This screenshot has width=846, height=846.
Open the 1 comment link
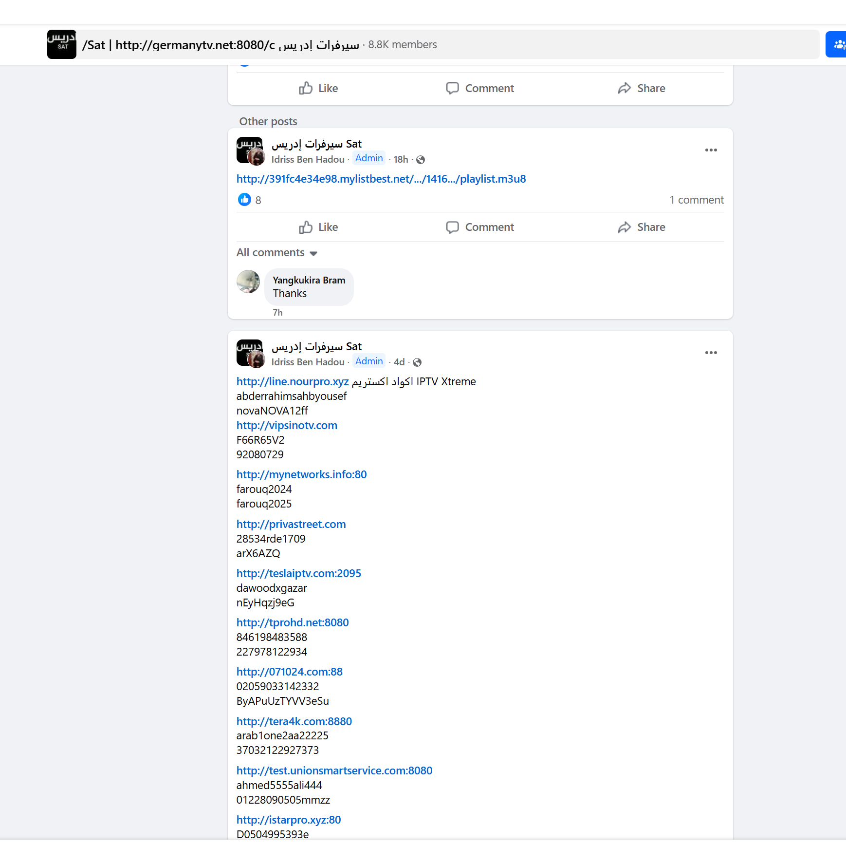[697, 200]
